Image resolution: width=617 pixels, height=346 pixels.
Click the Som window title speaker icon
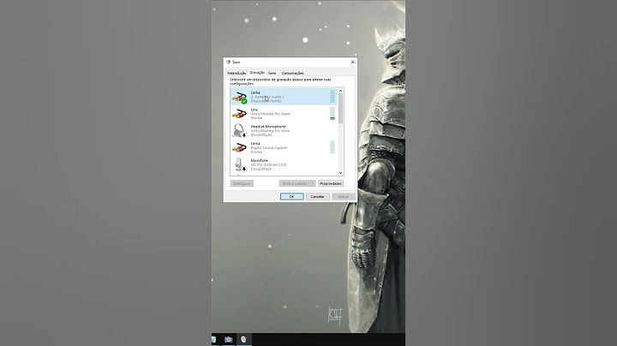228,62
